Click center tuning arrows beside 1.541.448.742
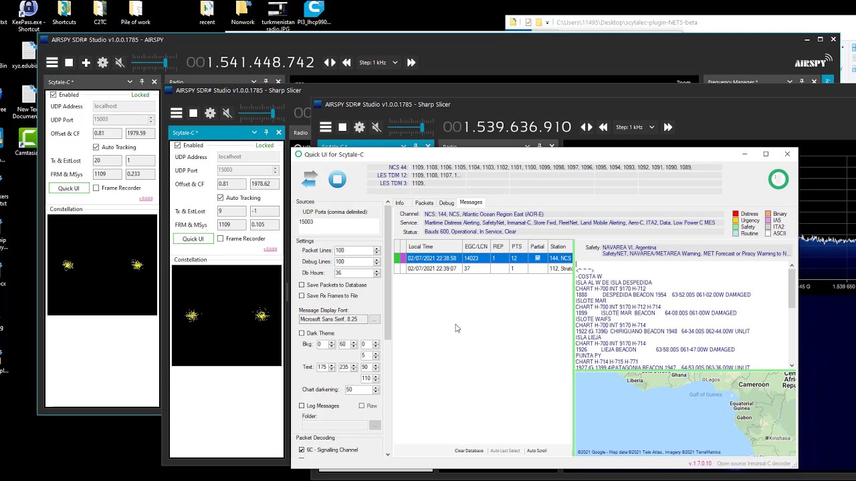856x481 pixels. click(x=330, y=62)
